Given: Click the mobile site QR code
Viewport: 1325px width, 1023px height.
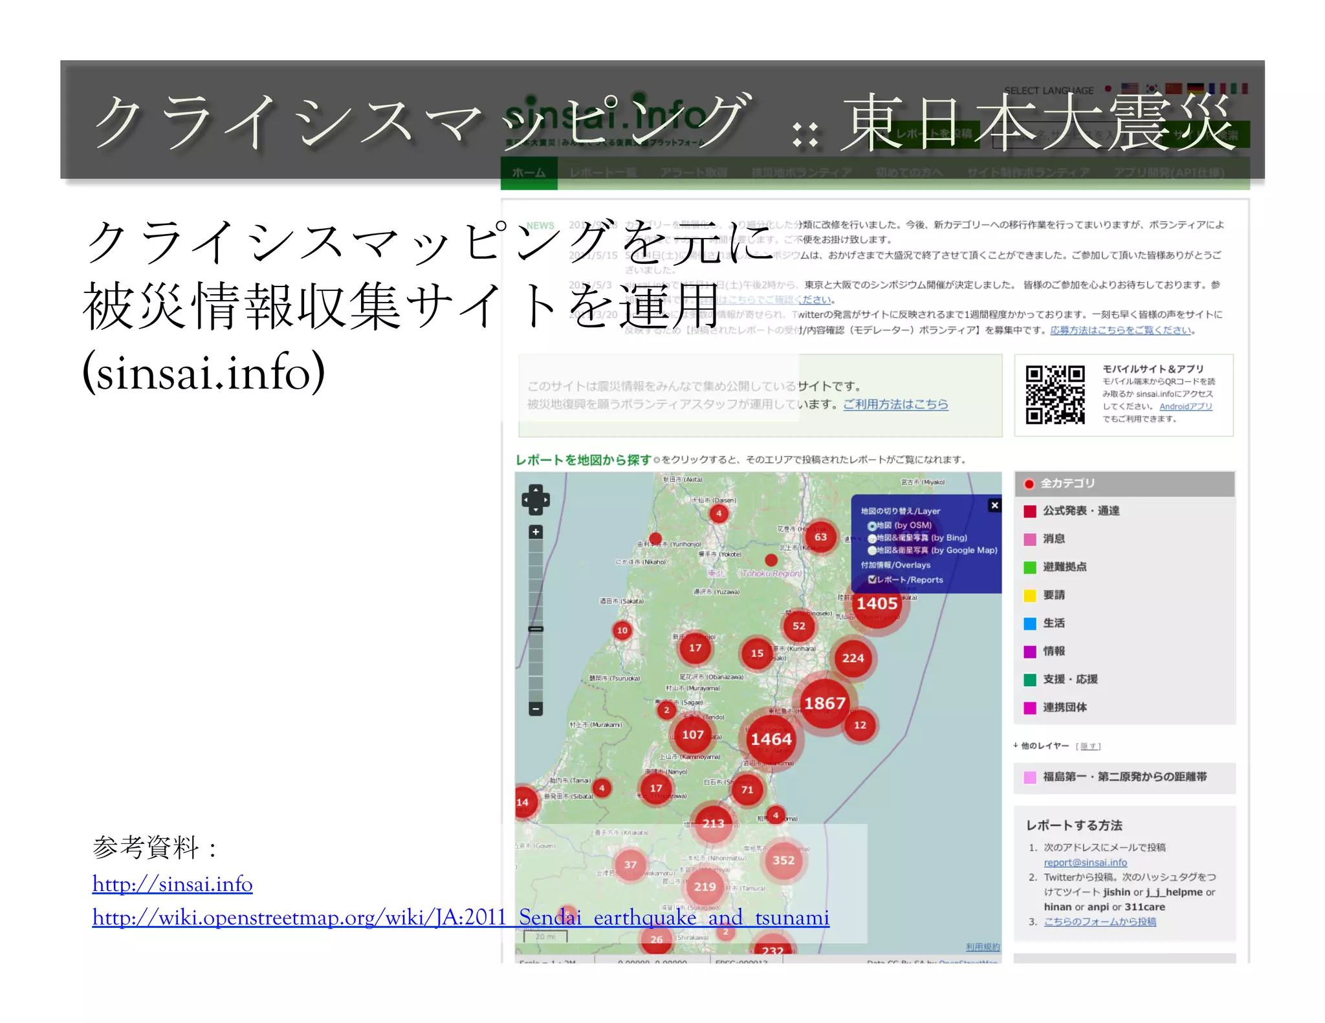Looking at the screenshot, I should coord(1055,394).
